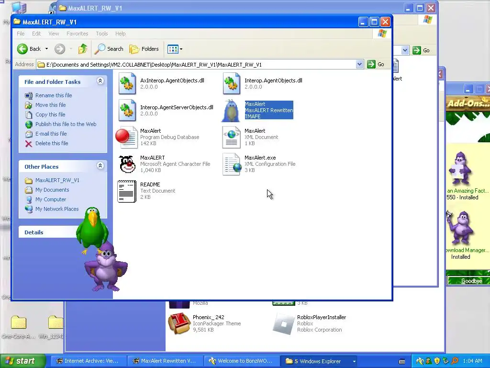This screenshot has width=490, height=368.
Task: Select MaxALERT Microsoft Agent Character File icon
Action: [127, 164]
